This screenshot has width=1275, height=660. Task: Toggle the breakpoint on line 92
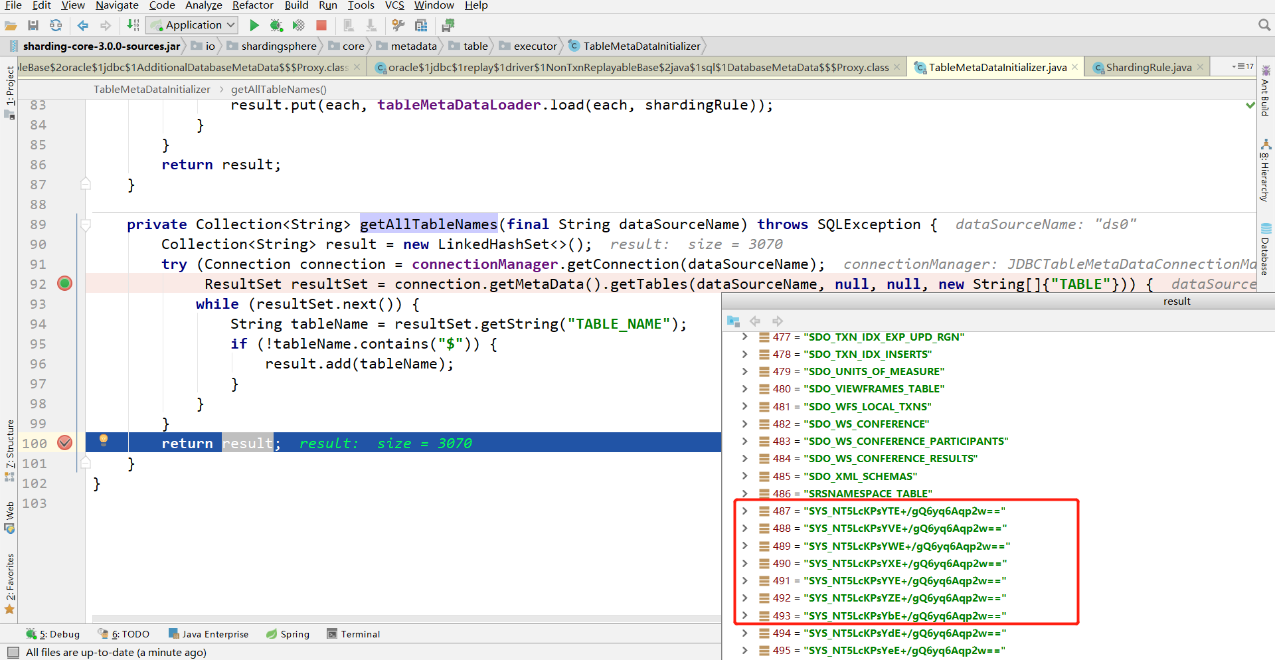pos(64,283)
